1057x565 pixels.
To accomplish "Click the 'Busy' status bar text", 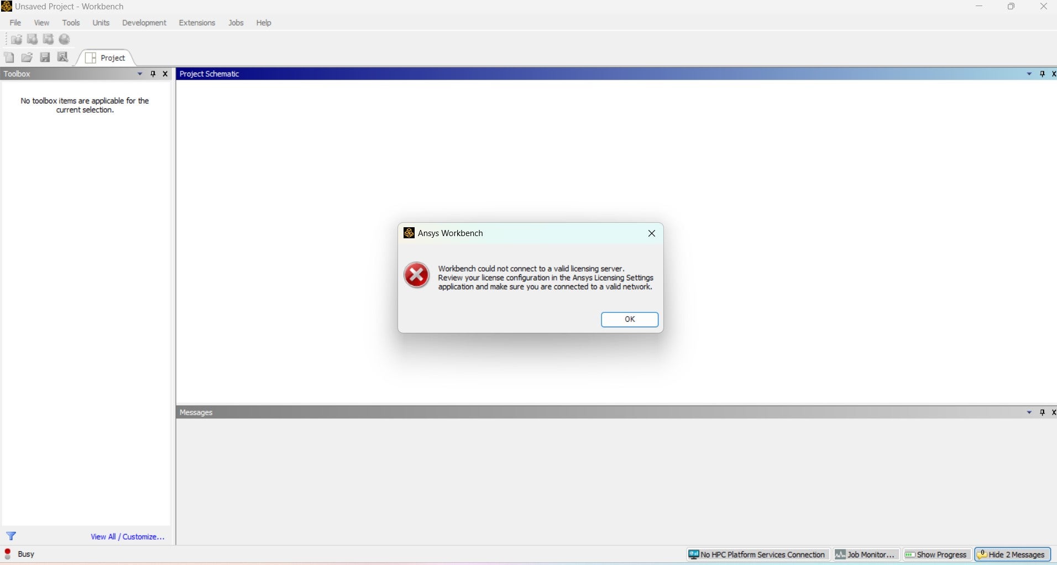I will [x=26, y=554].
